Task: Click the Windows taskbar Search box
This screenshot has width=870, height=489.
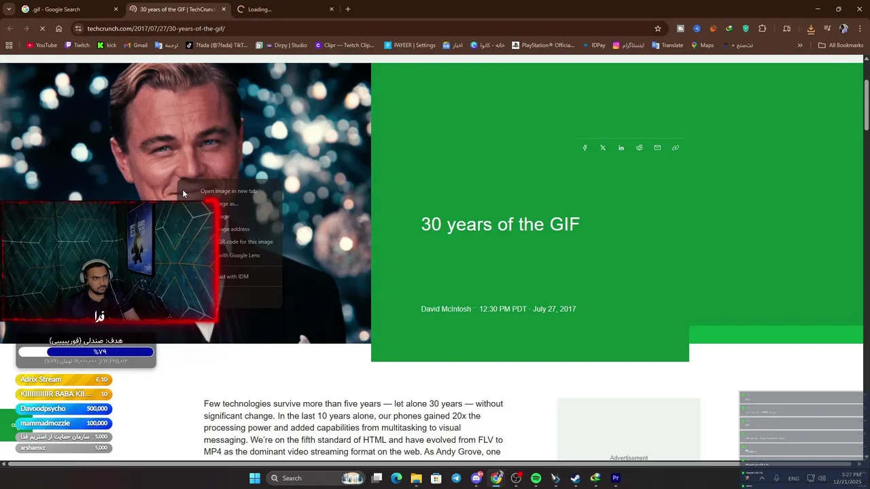Action: coord(317,478)
